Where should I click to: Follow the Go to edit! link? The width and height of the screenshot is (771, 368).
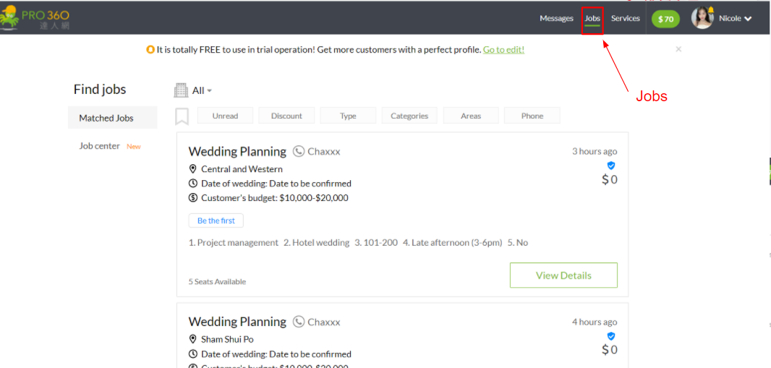503,50
